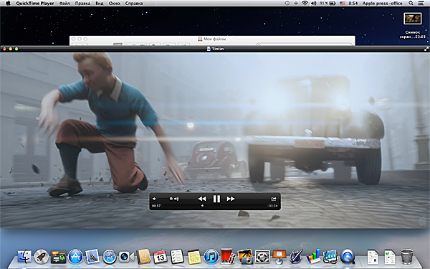
Task: Rewind the video with the double-arrow button
Action: click(202, 199)
